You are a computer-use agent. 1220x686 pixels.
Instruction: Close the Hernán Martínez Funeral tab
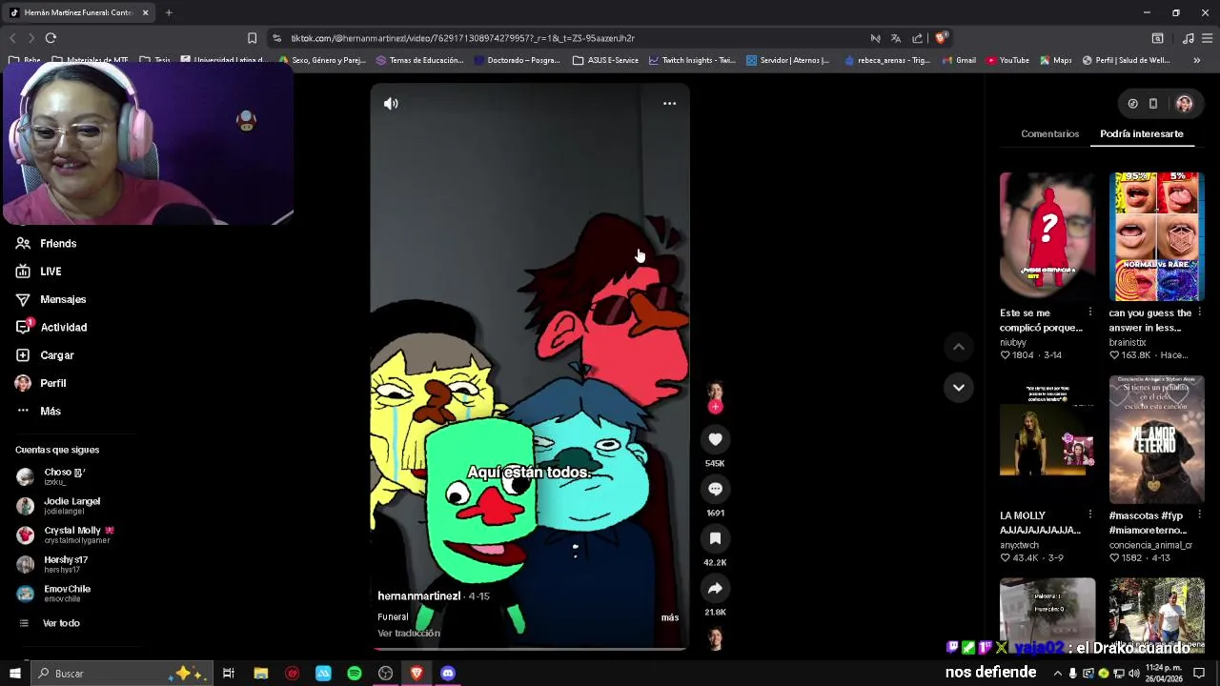[145, 12]
